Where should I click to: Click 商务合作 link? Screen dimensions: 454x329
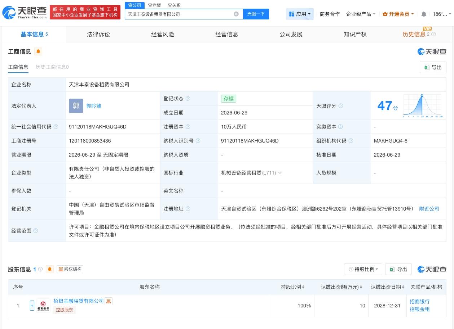(x=330, y=14)
